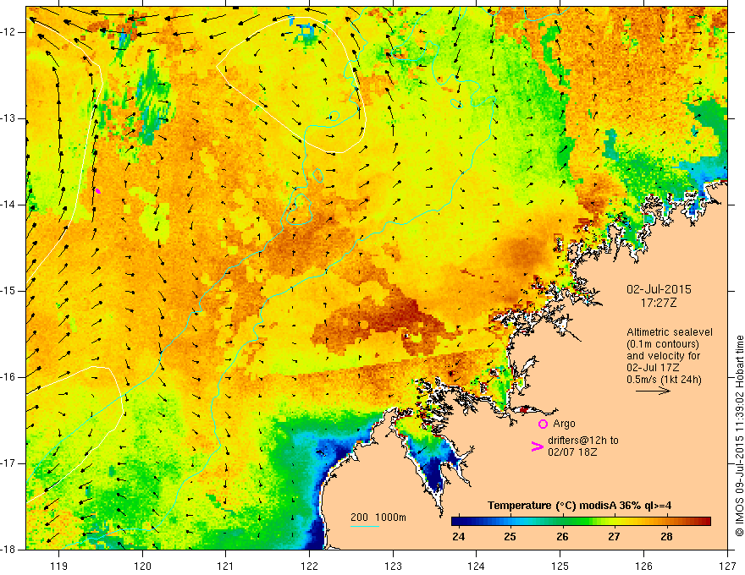
Task: Click the longitude axis label '121'
Action: 226,566
